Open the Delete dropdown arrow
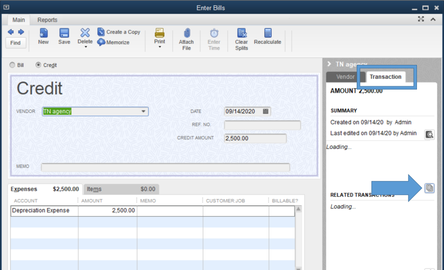 coord(85,47)
